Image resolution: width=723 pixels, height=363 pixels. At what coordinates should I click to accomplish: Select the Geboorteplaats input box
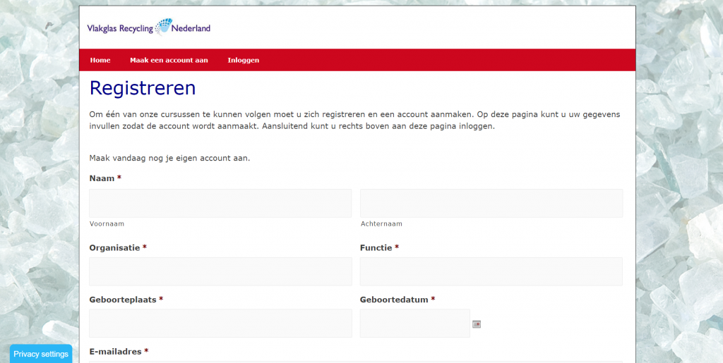pos(220,324)
